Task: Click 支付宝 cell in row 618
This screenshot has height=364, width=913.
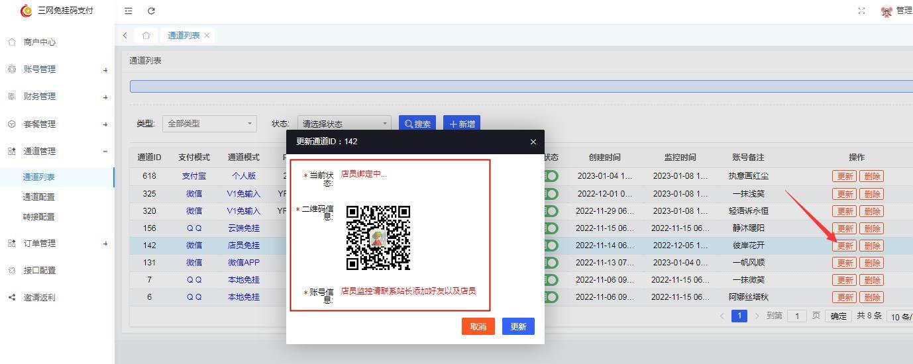Action: pyautogui.click(x=194, y=176)
